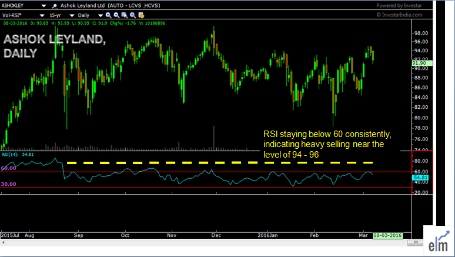Screen dimensions: 455x257
Task: Click the Powered by Investar text
Action: 399,5
